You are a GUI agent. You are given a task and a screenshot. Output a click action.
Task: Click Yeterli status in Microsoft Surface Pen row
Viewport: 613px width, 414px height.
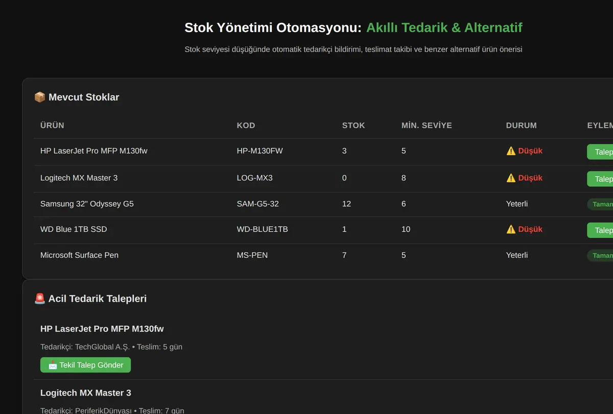(517, 255)
